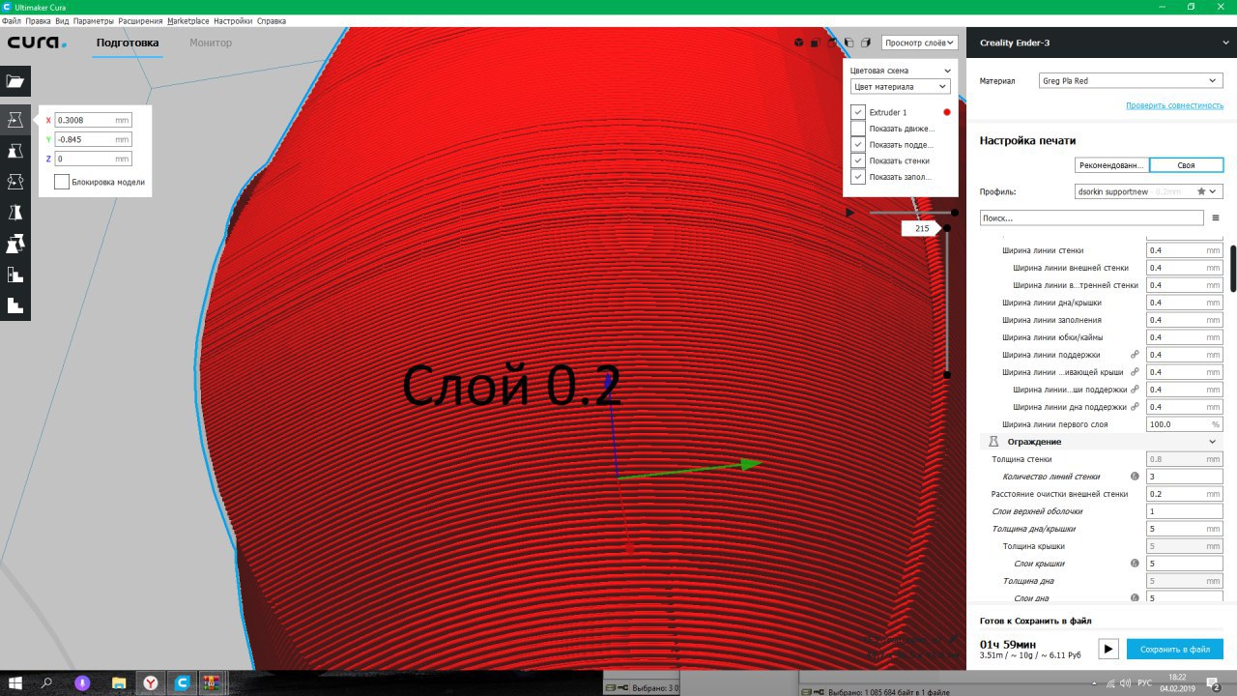Open Cura from the taskbar icon
The image size is (1237, 696).
(x=182, y=682)
